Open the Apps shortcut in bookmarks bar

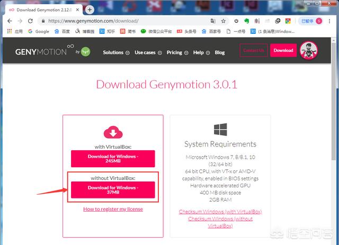[14, 31]
